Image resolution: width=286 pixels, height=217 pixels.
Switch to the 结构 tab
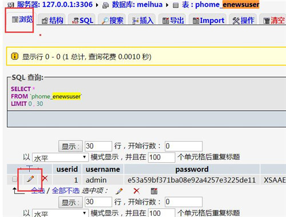click(x=52, y=21)
